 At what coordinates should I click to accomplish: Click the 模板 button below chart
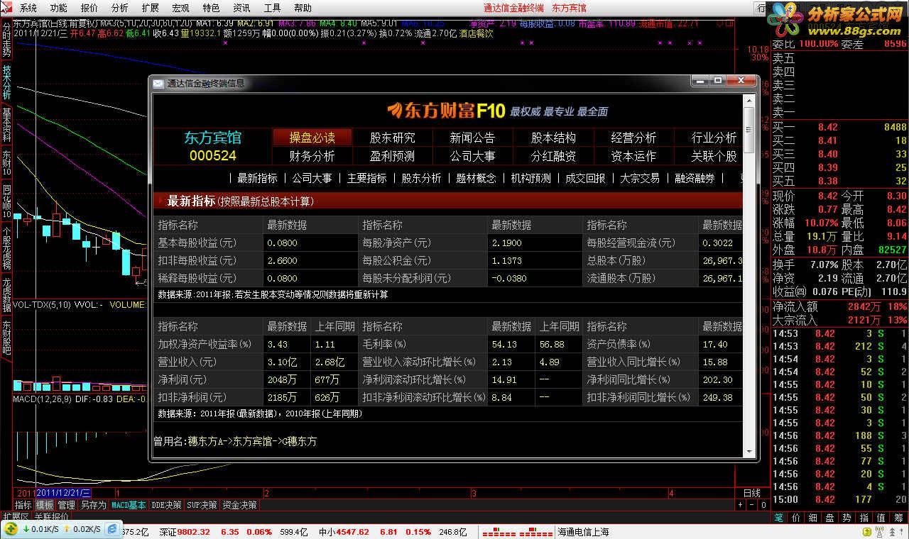coord(44,505)
